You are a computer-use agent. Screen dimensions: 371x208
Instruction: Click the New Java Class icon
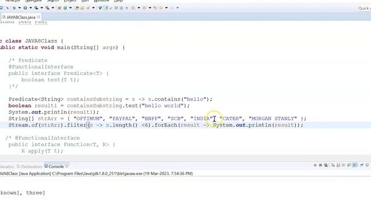tap(65, 8)
